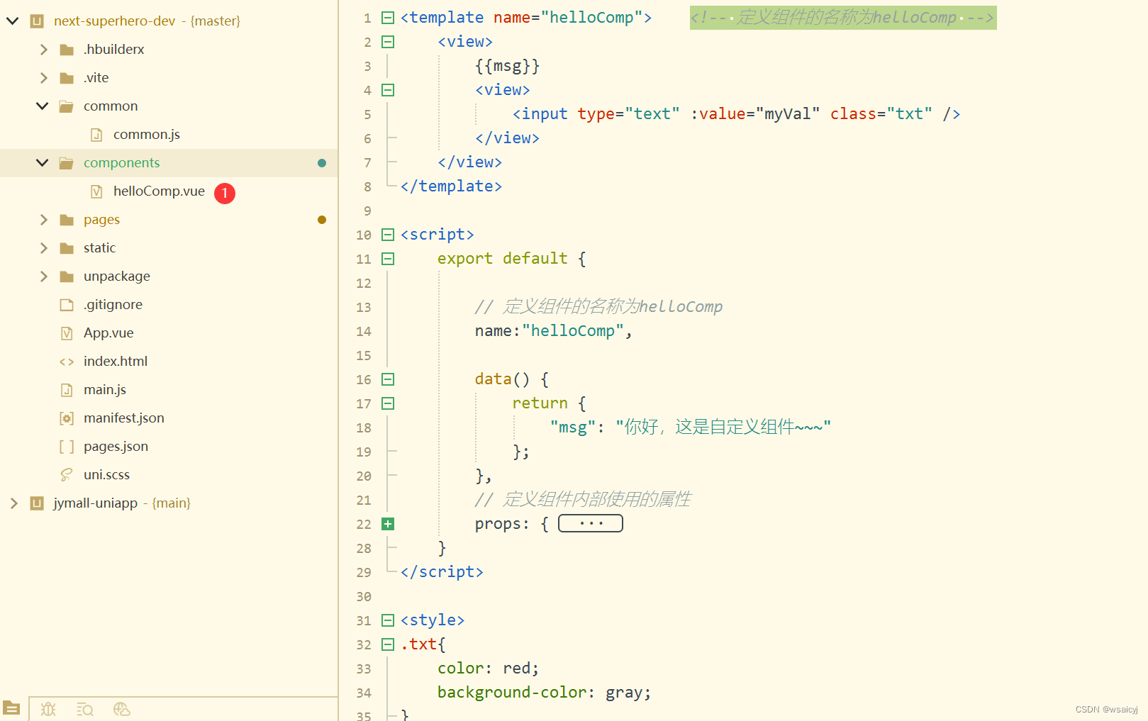The width and height of the screenshot is (1148, 721).
Task: Open App.vue in the file tree
Action: [108, 333]
